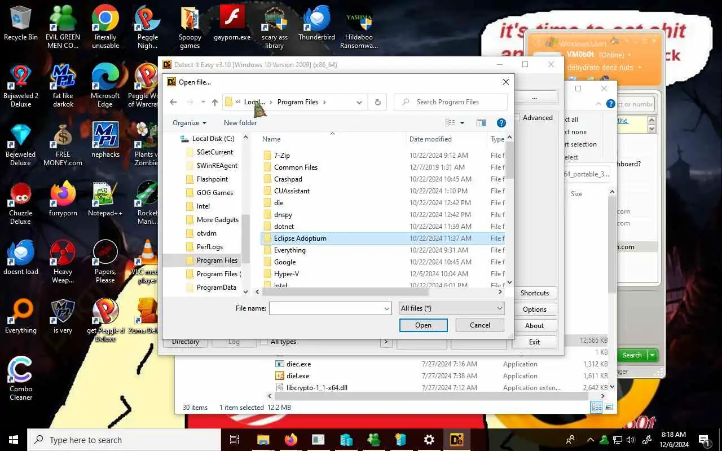
Task: Launch the Heavy Weapon desktop icon
Action: click(63, 262)
